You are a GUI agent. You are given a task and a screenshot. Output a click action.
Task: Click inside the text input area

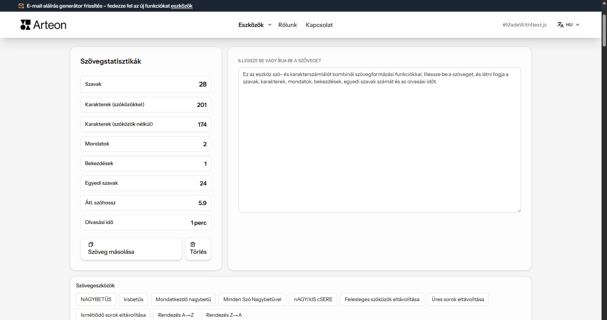tap(379, 145)
